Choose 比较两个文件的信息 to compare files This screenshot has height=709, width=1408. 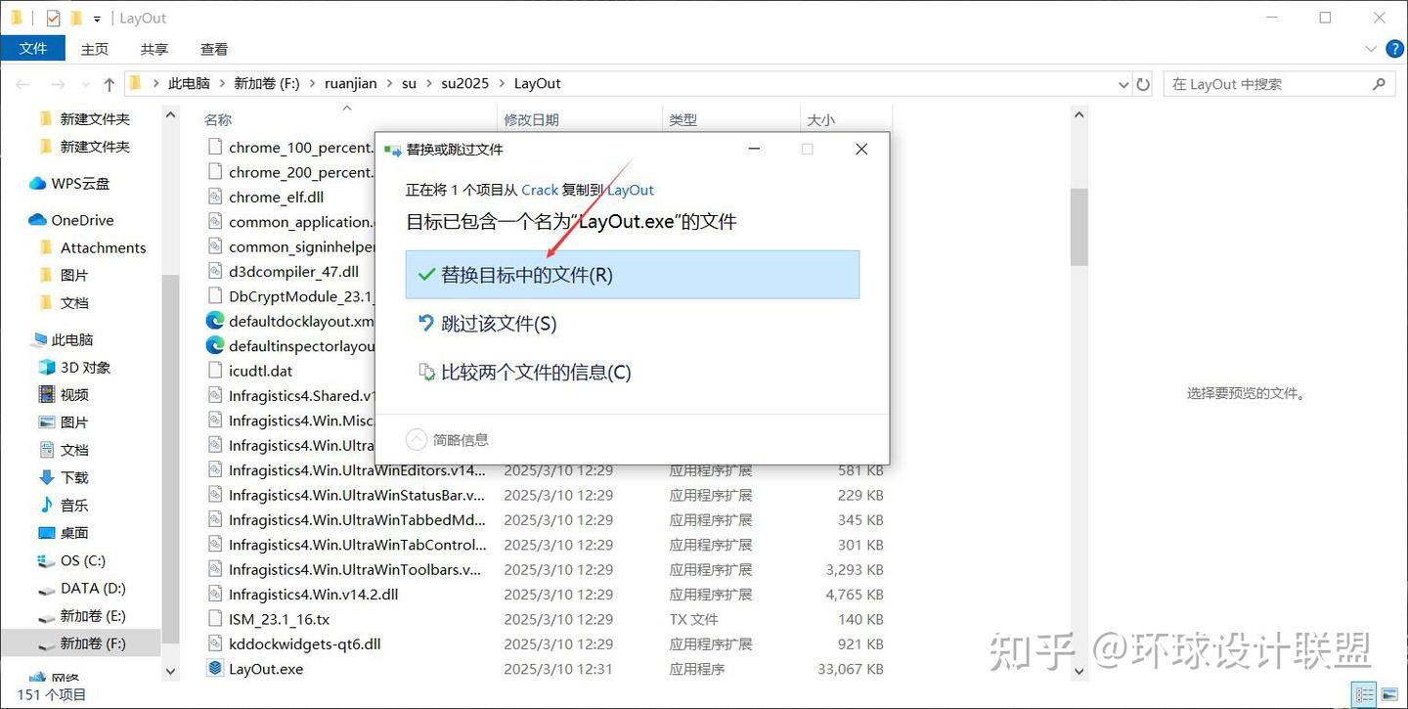click(537, 373)
